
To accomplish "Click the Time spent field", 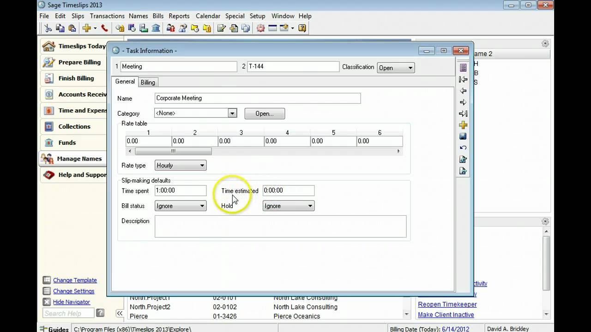I will tap(181, 190).
